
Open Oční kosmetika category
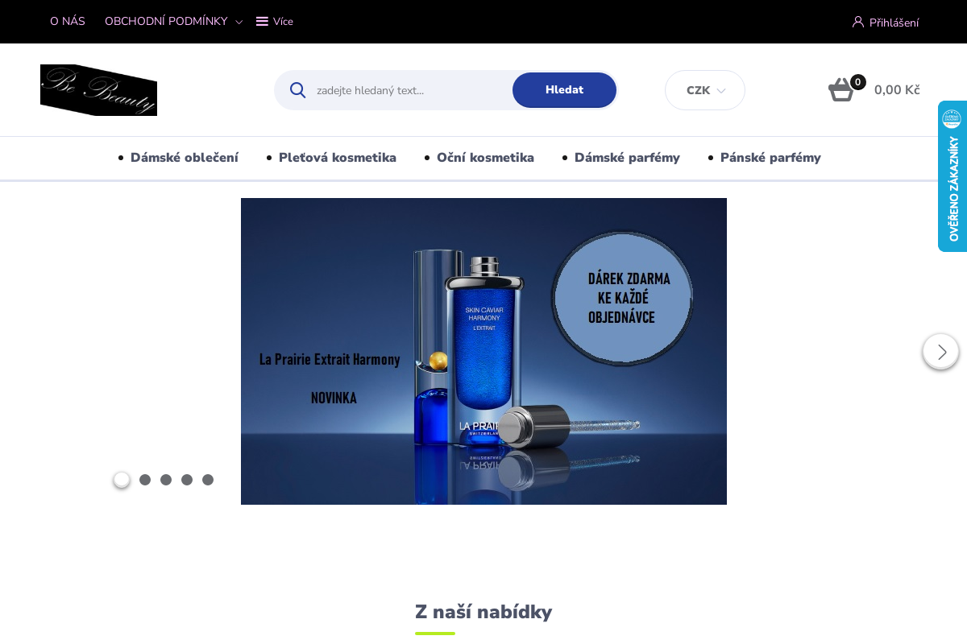485,158
